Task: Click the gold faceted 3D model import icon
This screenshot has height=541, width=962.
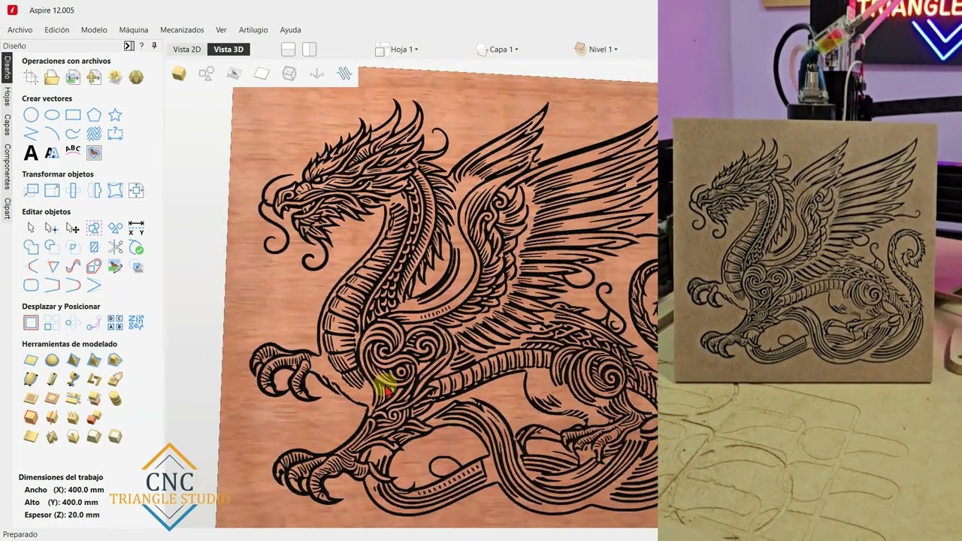Action: click(x=136, y=77)
